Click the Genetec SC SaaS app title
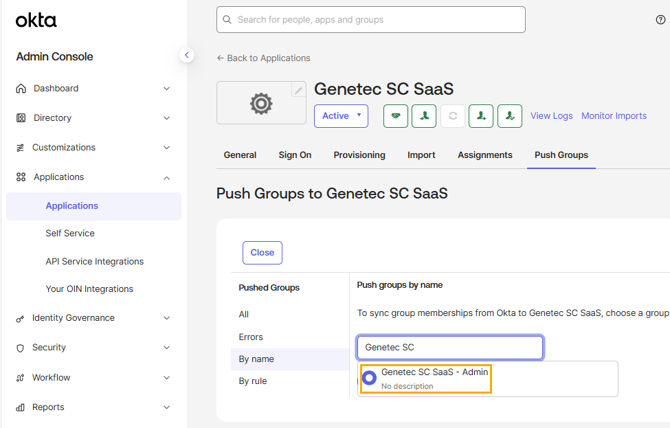Viewport: 670px width, 428px height. pyautogui.click(x=383, y=89)
